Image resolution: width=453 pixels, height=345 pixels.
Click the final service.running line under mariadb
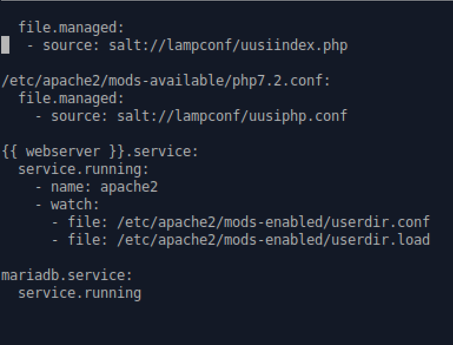[80, 293]
